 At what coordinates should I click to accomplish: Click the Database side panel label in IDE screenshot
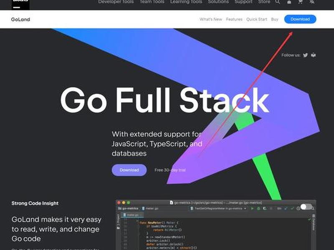(314, 222)
